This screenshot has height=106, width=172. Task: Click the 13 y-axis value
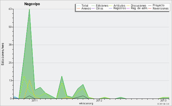10,81
